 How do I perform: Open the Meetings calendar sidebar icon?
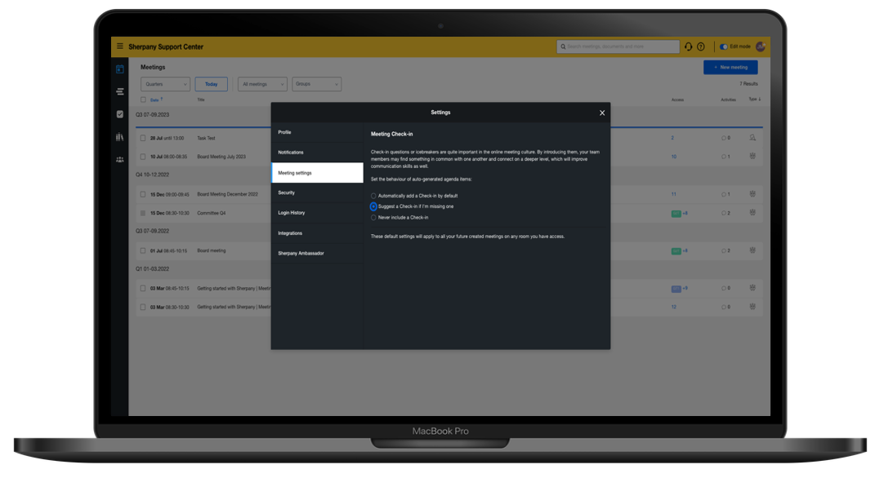coord(119,69)
